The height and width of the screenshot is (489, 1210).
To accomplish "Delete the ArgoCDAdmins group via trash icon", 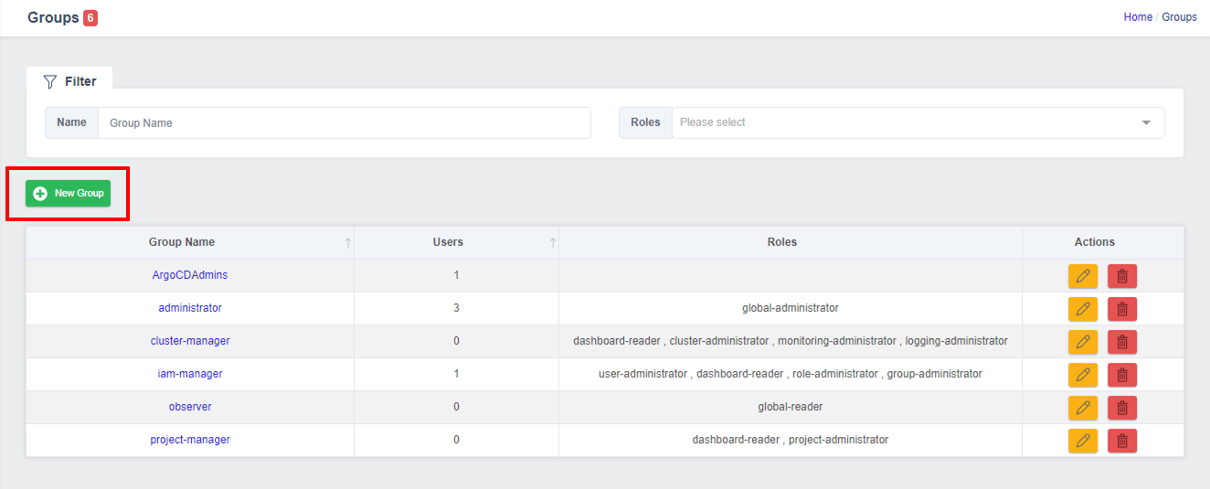I will click(1122, 276).
